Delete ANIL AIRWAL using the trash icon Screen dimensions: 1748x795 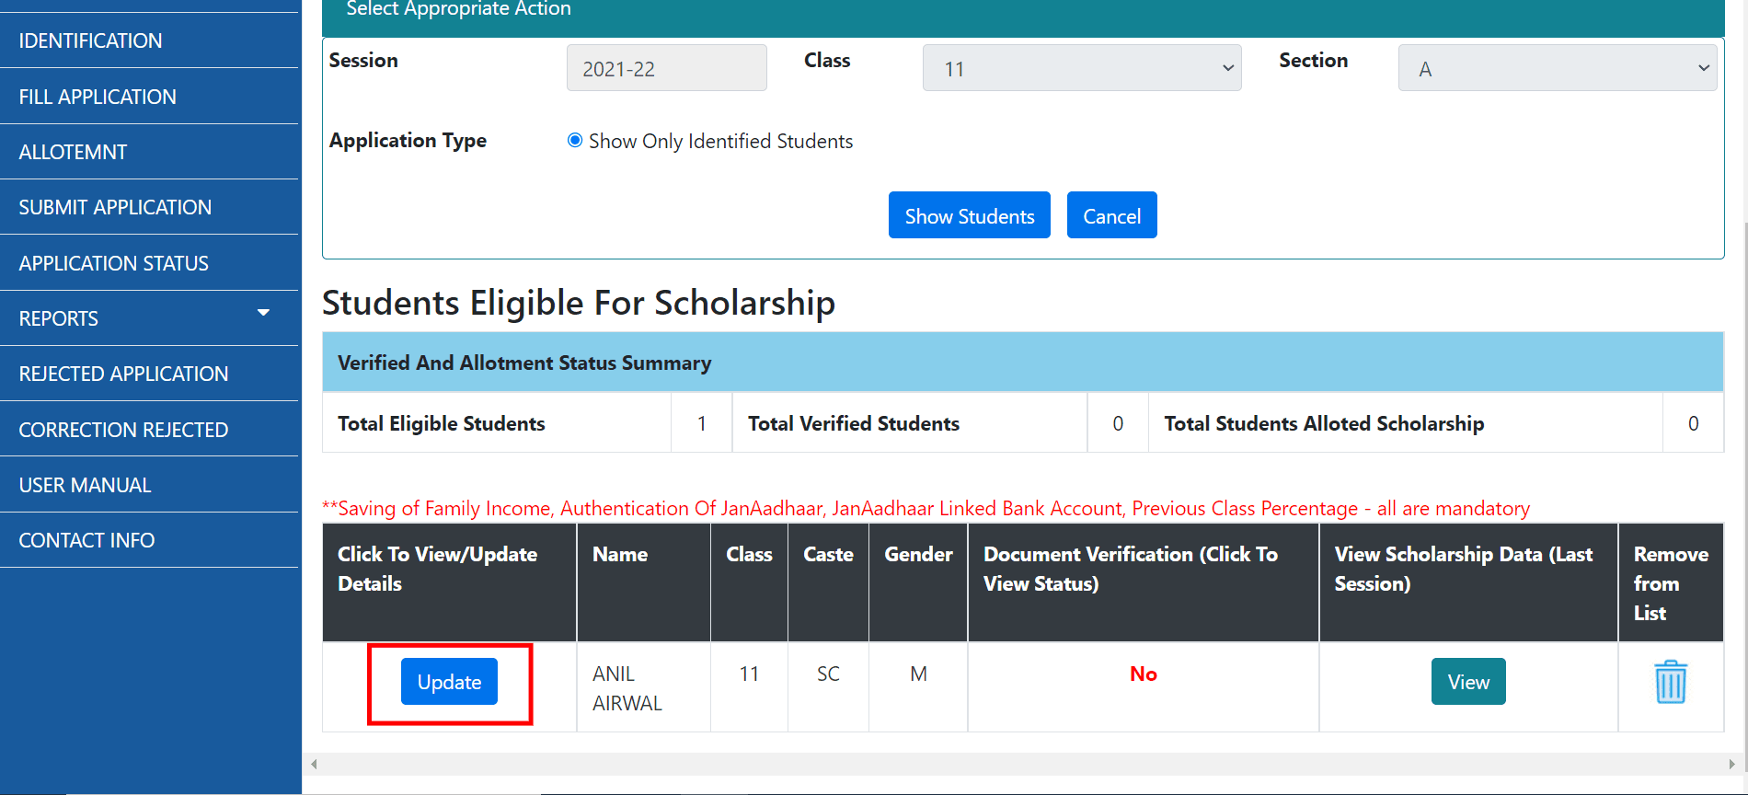coord(1670,681)
